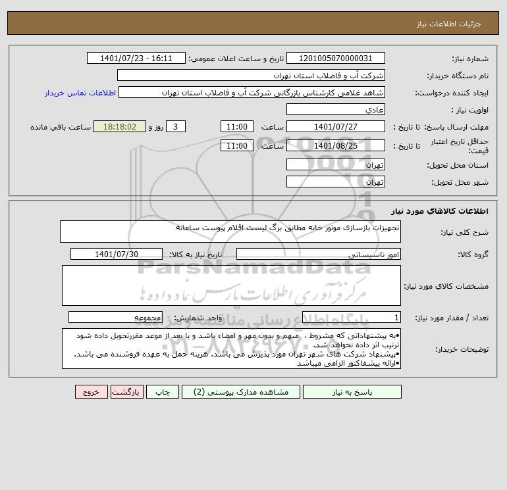Open اطلاعات تماس خریدار link
This screenshot has width=507, height=490.
click(80, 93)
